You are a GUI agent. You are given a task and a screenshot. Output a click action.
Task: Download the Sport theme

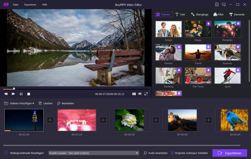pyautogui.click(x=238, y=70)
